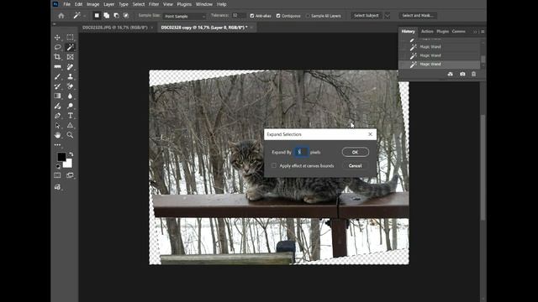Select the Frame tool
Image resolution: width=538 pixels, height=302 pixels.
click(70, 57)
